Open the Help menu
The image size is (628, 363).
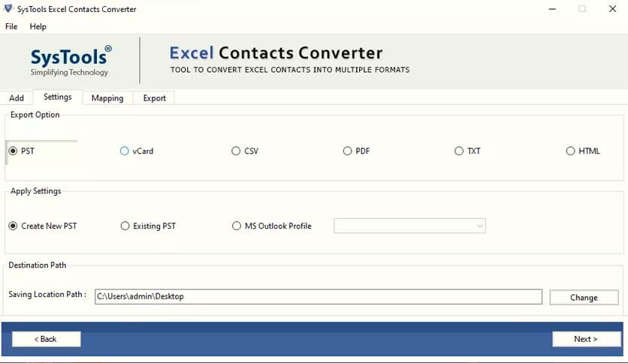click(x=38, y=26)
